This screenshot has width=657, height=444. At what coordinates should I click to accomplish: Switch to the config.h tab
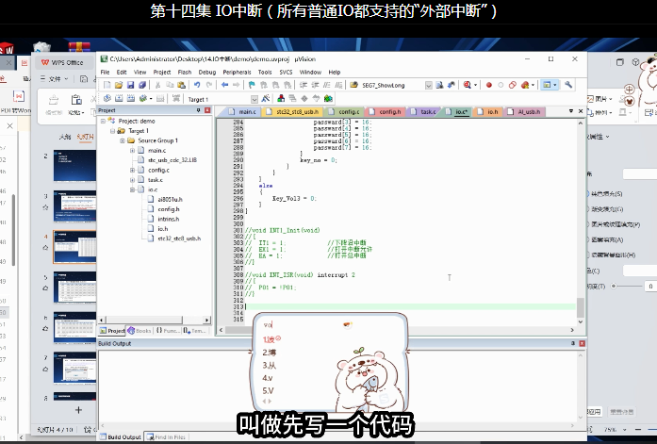coord(386,112)
